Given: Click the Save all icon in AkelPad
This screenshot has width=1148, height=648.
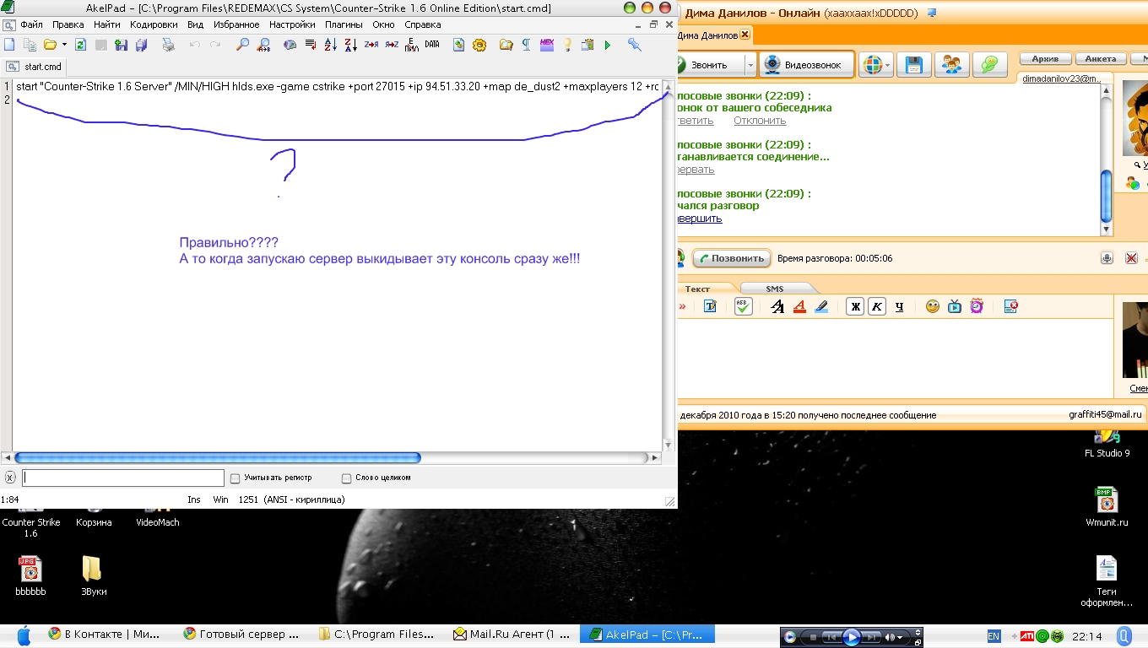Looking at the screenshot, I should point(141,45).
